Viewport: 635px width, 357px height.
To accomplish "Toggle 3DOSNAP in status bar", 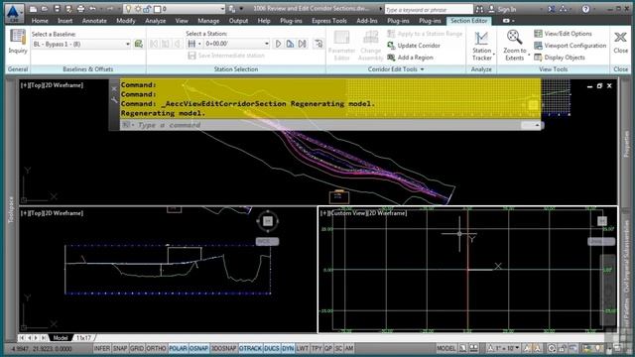I will (x=223, y=348).
